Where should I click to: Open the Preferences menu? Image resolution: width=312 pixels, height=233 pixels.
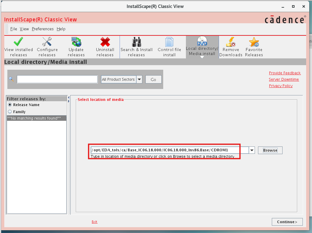pos(43,29)
